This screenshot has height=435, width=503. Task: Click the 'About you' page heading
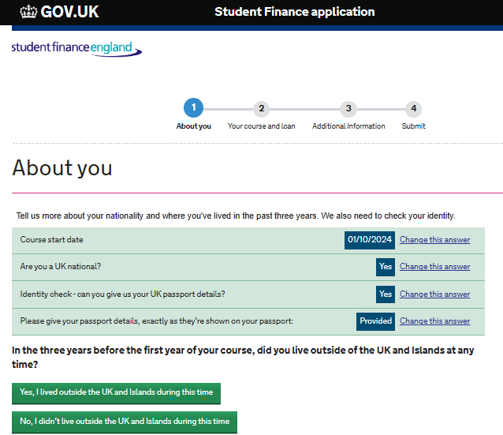62,167
